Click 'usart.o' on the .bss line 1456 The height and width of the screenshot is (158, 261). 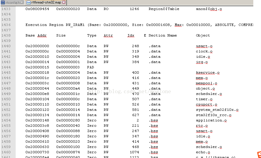(x=204, y=131)
